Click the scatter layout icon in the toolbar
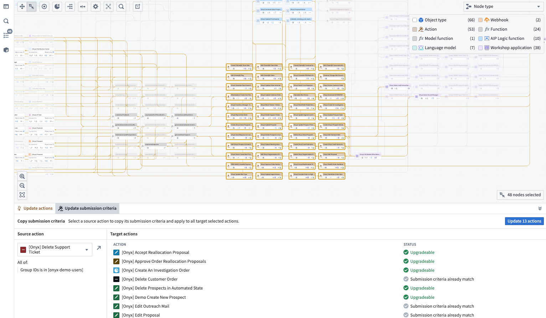 (70, 6)
